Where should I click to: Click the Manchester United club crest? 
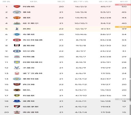click(17, 18)
